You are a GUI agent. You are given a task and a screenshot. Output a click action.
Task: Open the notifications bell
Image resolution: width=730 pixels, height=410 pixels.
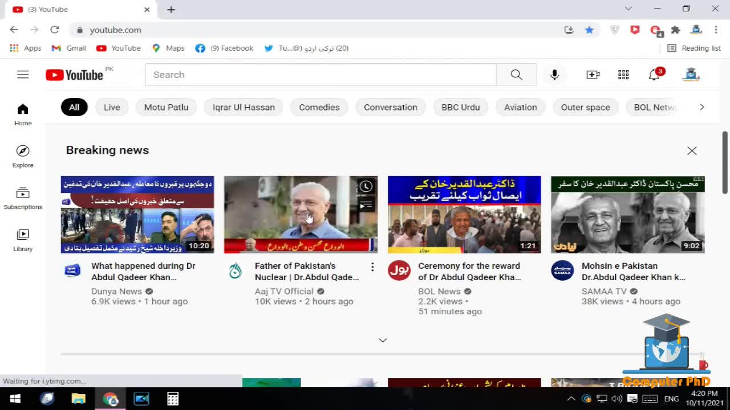pyautogui.click(x=655, y=75)
